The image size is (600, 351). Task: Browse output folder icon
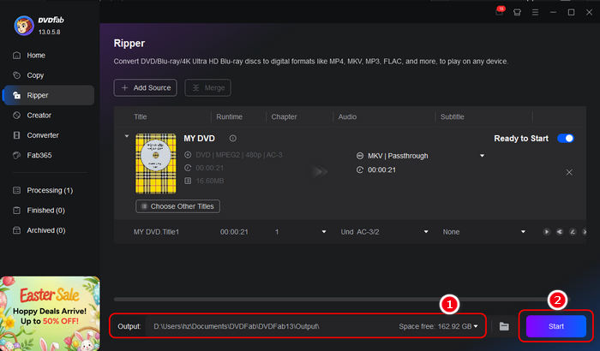coord(504,326)
